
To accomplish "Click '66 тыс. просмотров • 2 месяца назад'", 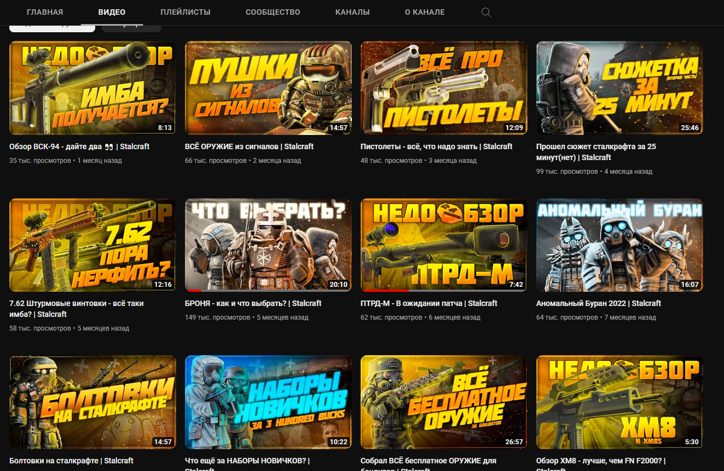I will coord(243,161).
